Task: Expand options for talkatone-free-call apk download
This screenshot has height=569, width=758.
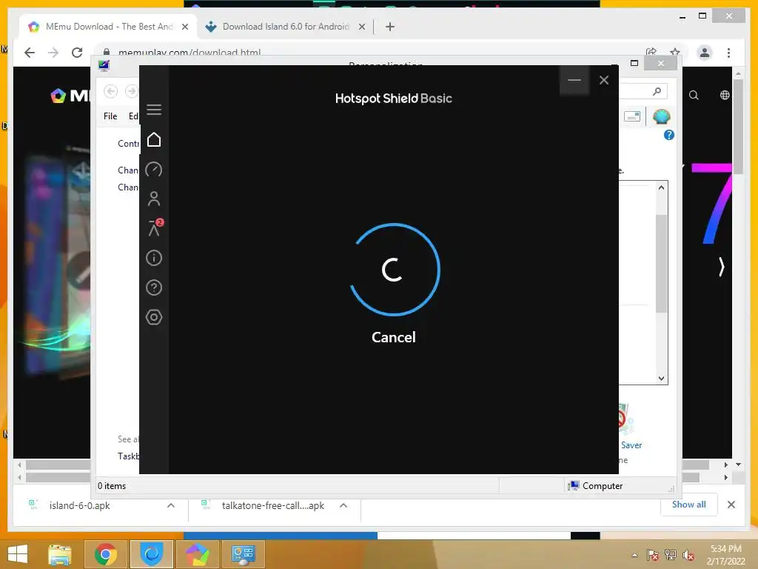Action: [x=343, y=505]
